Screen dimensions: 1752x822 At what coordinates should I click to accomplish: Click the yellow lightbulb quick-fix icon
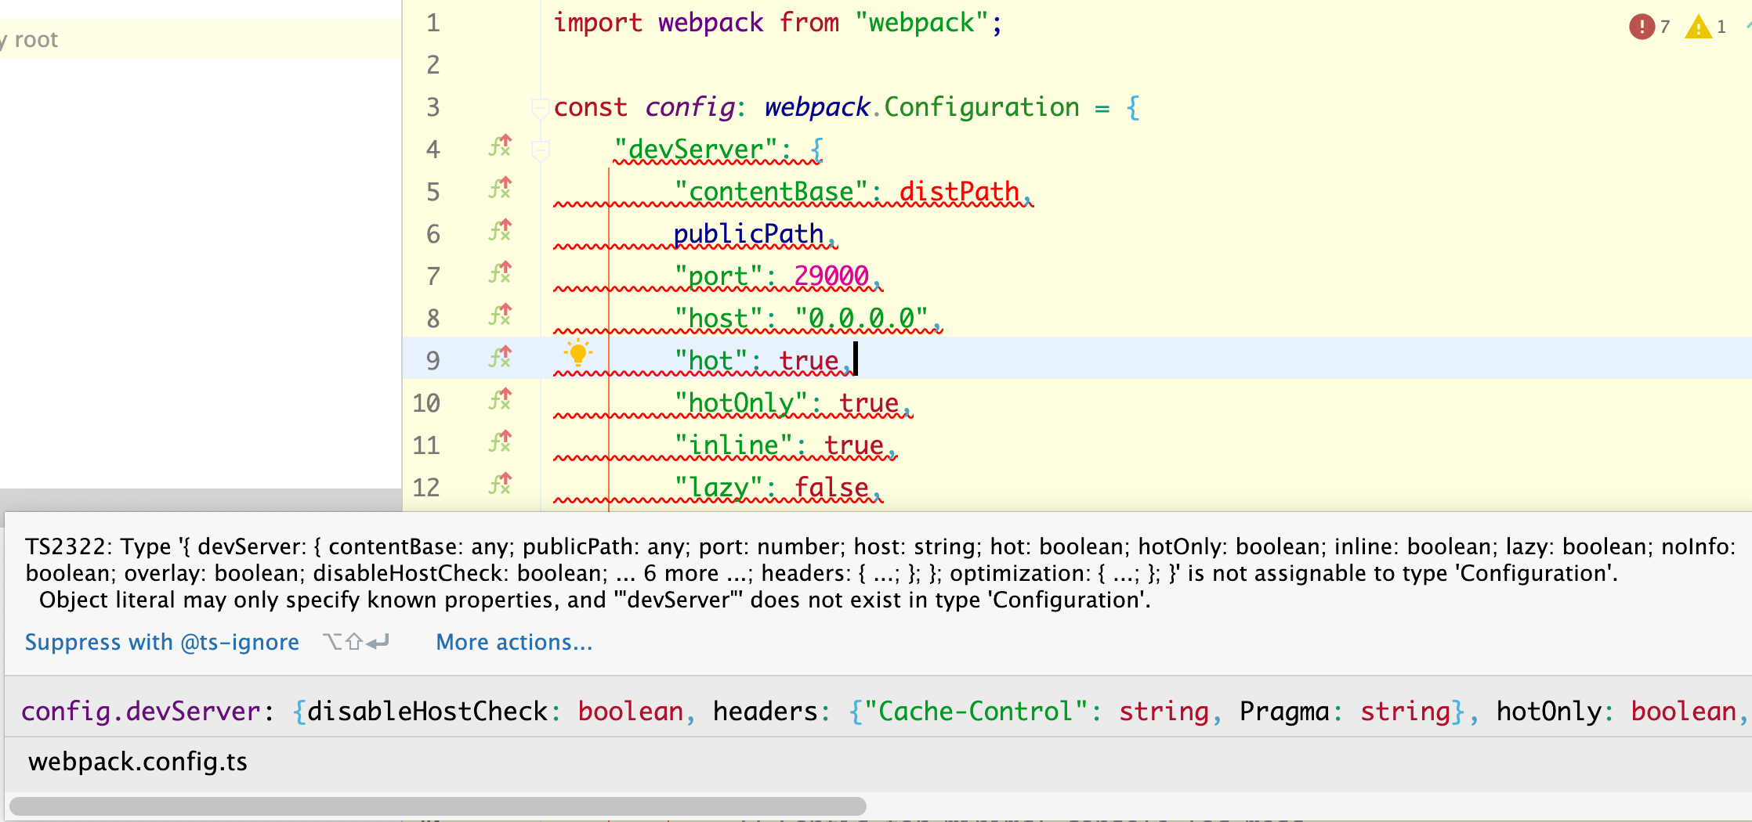coord(577,353)
